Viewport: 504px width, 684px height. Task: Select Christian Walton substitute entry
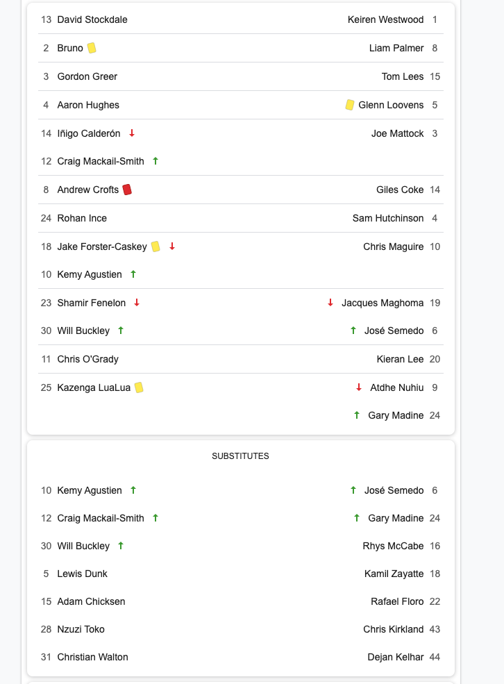point(93,657)
